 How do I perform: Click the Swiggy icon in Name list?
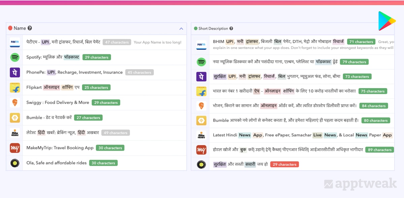[x=15, y=103]
